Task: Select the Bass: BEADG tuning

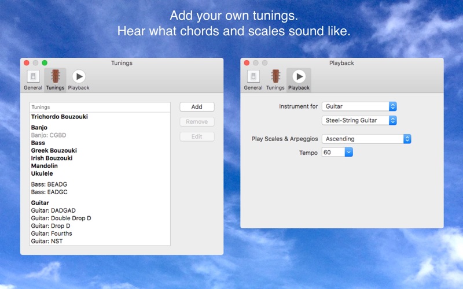Action: [100, 184]
